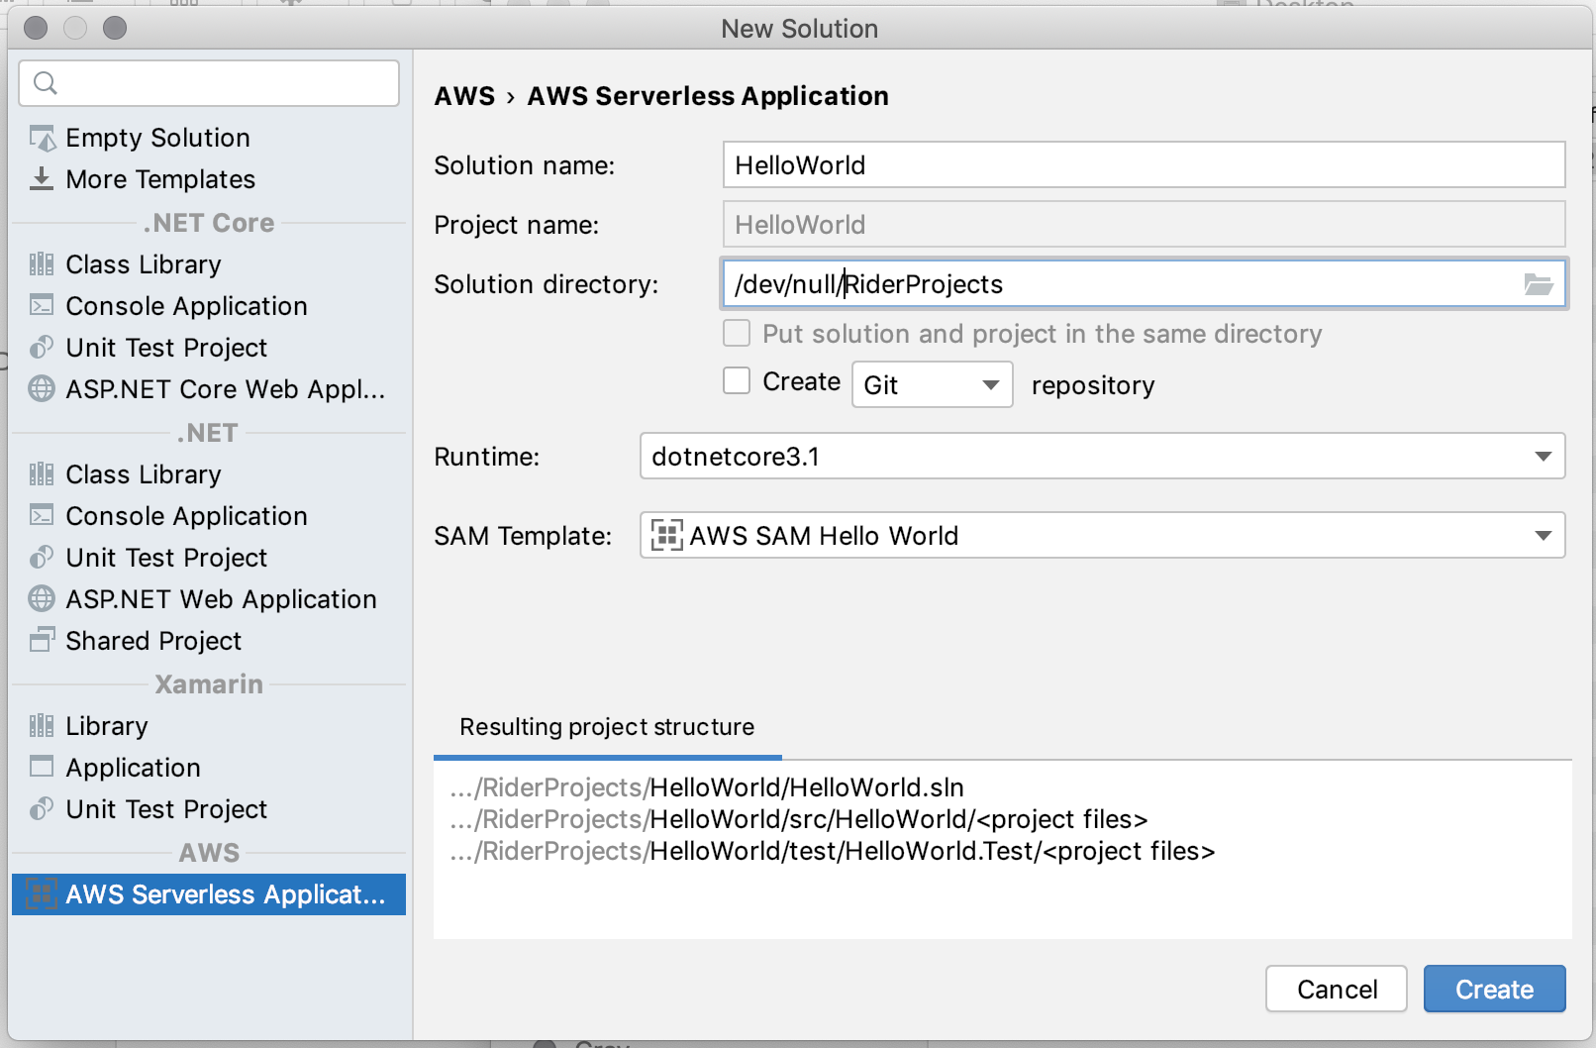Expand the SAM Template dropdown
Image resolution: width=1596 pixels, height=1048 pixels.
[1102, 535]
